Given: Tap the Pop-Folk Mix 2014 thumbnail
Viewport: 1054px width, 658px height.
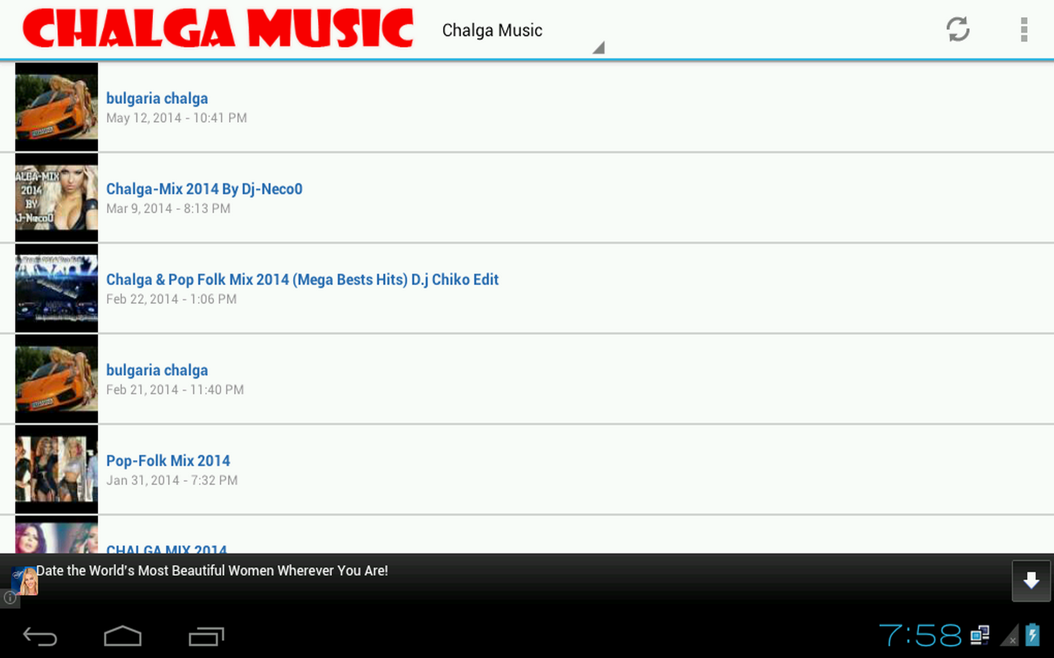Looking at the screenshot, I should click(57, 469).
